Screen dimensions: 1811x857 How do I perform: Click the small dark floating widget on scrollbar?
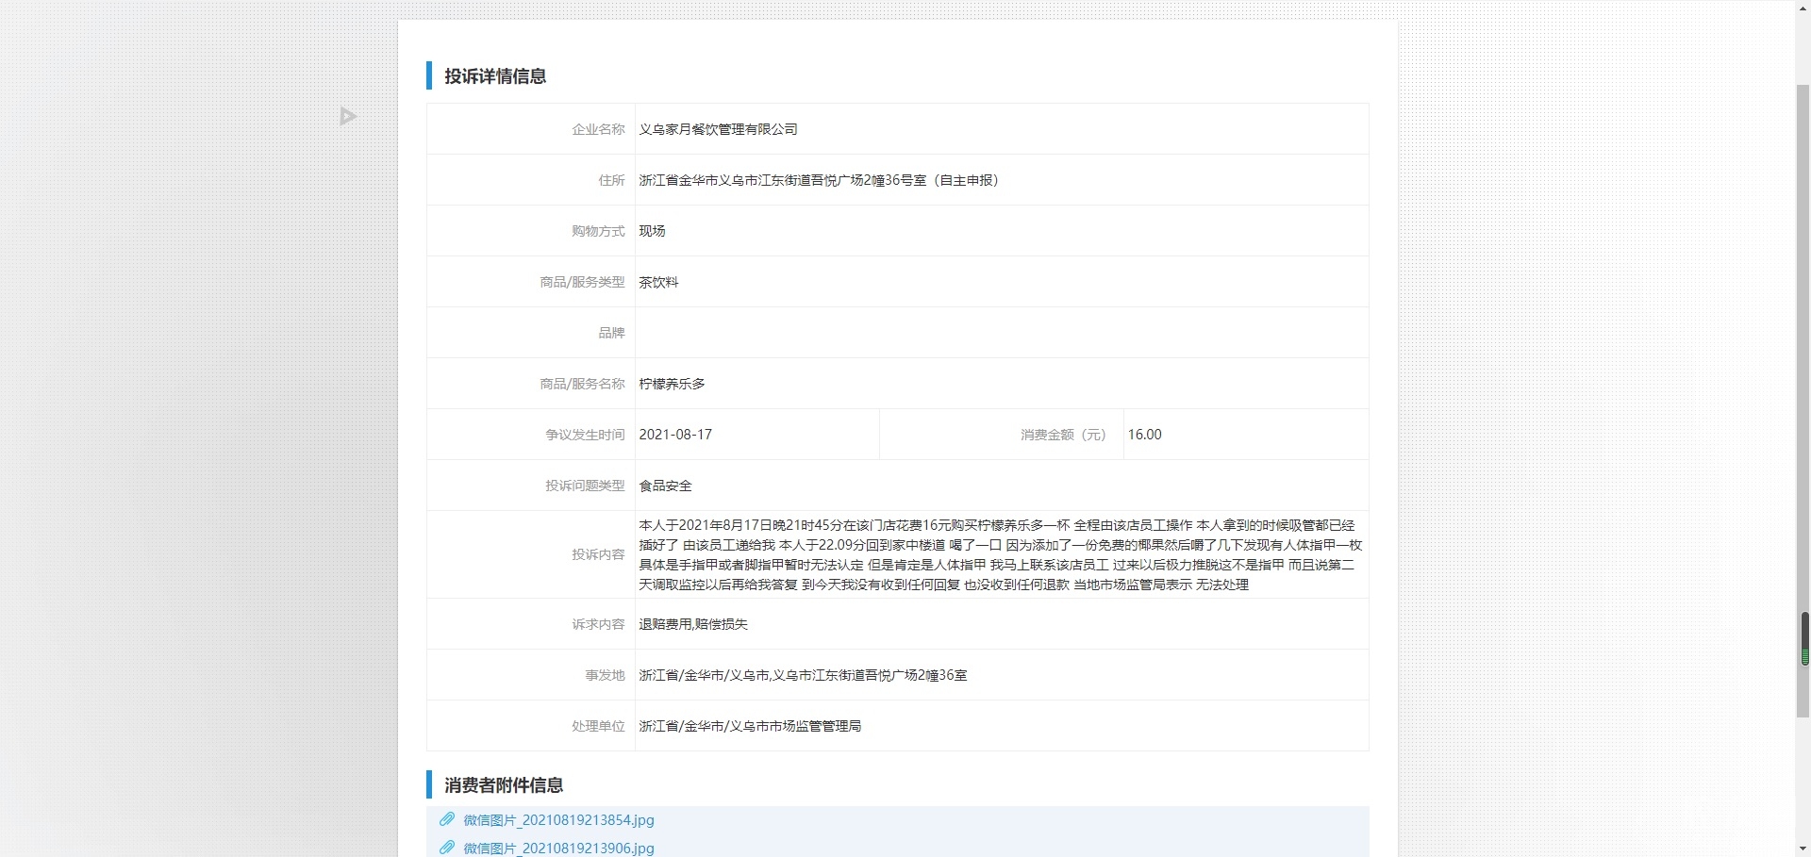(x=1804, y=639)
